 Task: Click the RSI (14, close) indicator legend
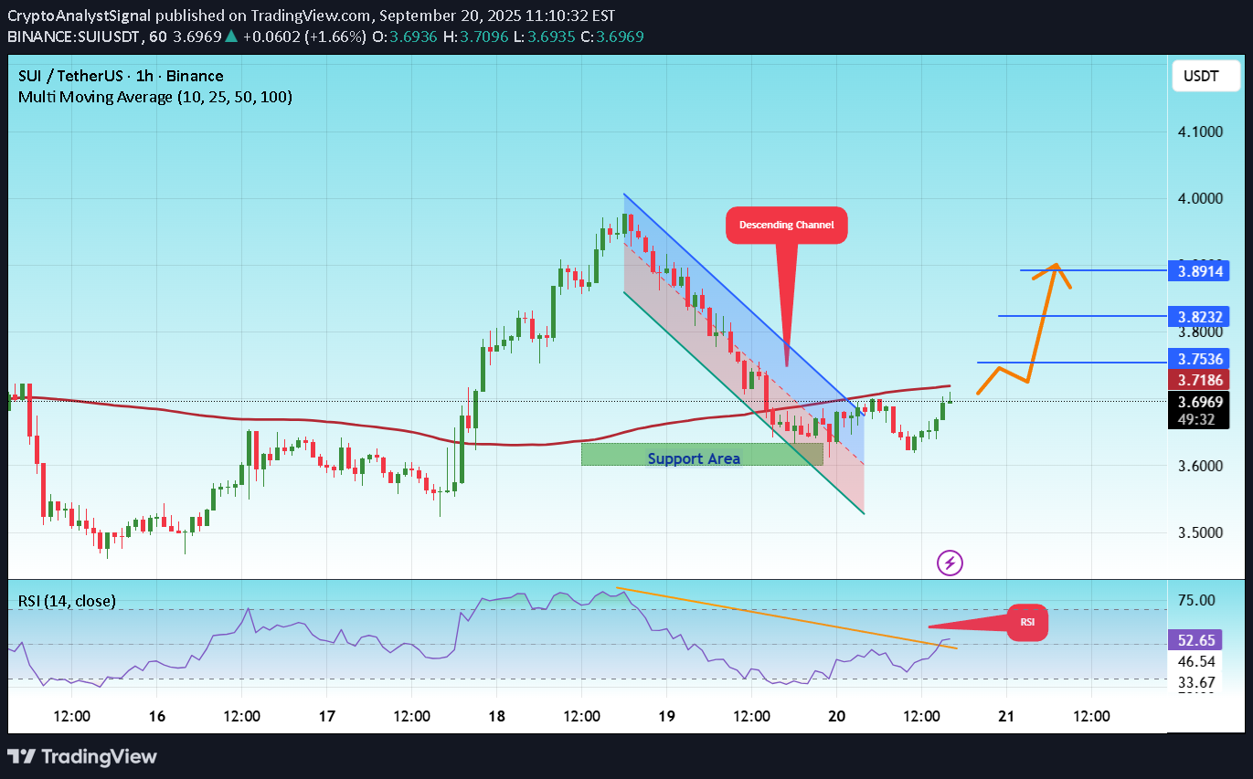click(67, 601)
